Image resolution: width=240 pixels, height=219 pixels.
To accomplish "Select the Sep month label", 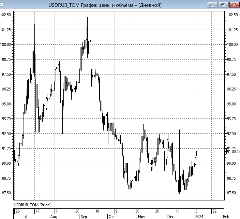I will (84, 216).
